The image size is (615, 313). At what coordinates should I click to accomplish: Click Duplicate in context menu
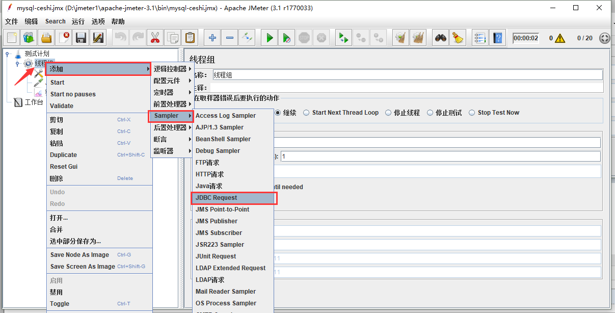99,155
